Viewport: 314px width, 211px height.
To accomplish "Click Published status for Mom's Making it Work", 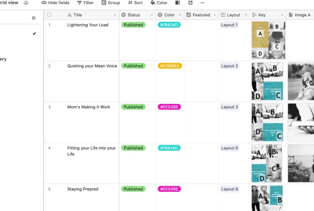I will pyautogui.click(x=133, y=107).
